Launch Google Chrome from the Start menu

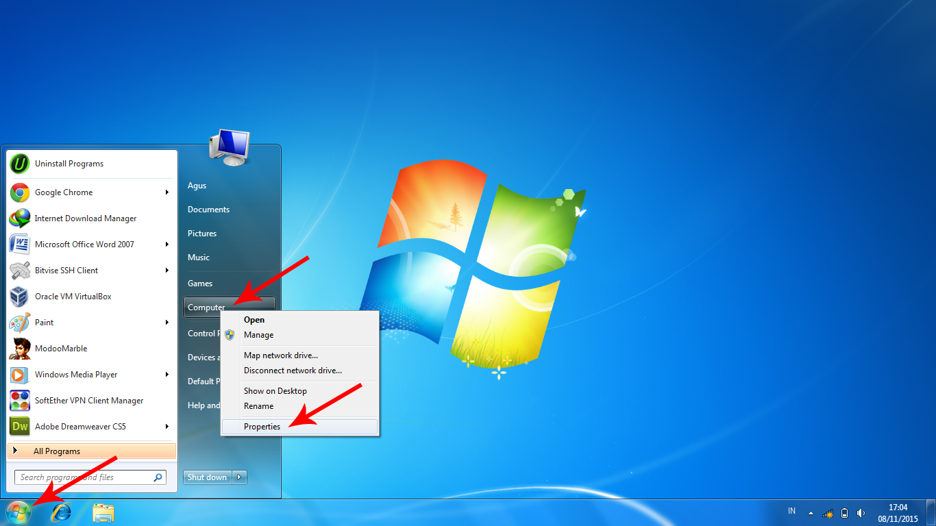click(65, 192)
